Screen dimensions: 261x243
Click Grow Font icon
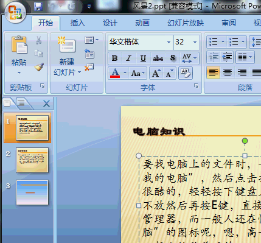pyautogui.click(x=156, y=73)
